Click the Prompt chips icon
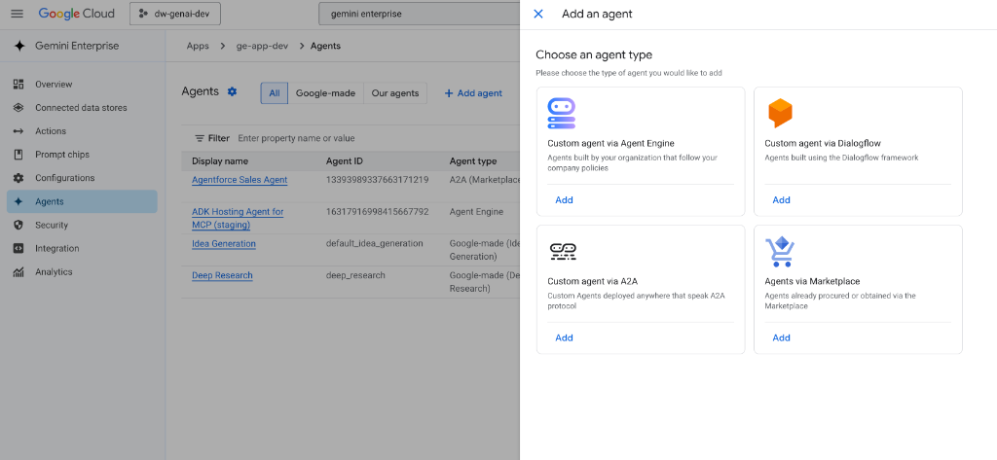This screenshot has width=997, height=460. (18, 155)
